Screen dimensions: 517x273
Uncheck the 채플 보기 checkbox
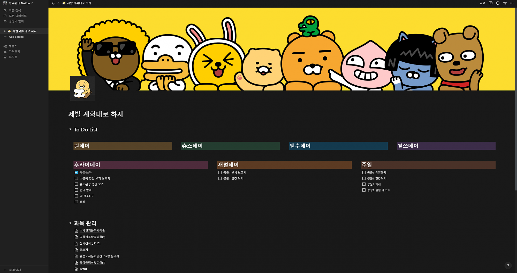(x=76, y=172)
